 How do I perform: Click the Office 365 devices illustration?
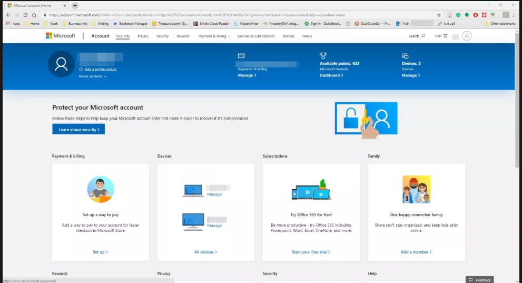[x=311, y=189]
